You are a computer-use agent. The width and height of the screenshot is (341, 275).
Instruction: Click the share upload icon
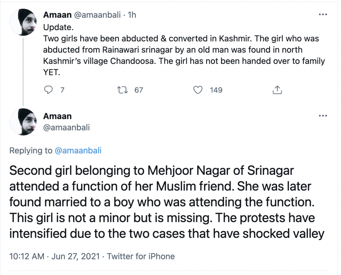[x=277, y=90]
